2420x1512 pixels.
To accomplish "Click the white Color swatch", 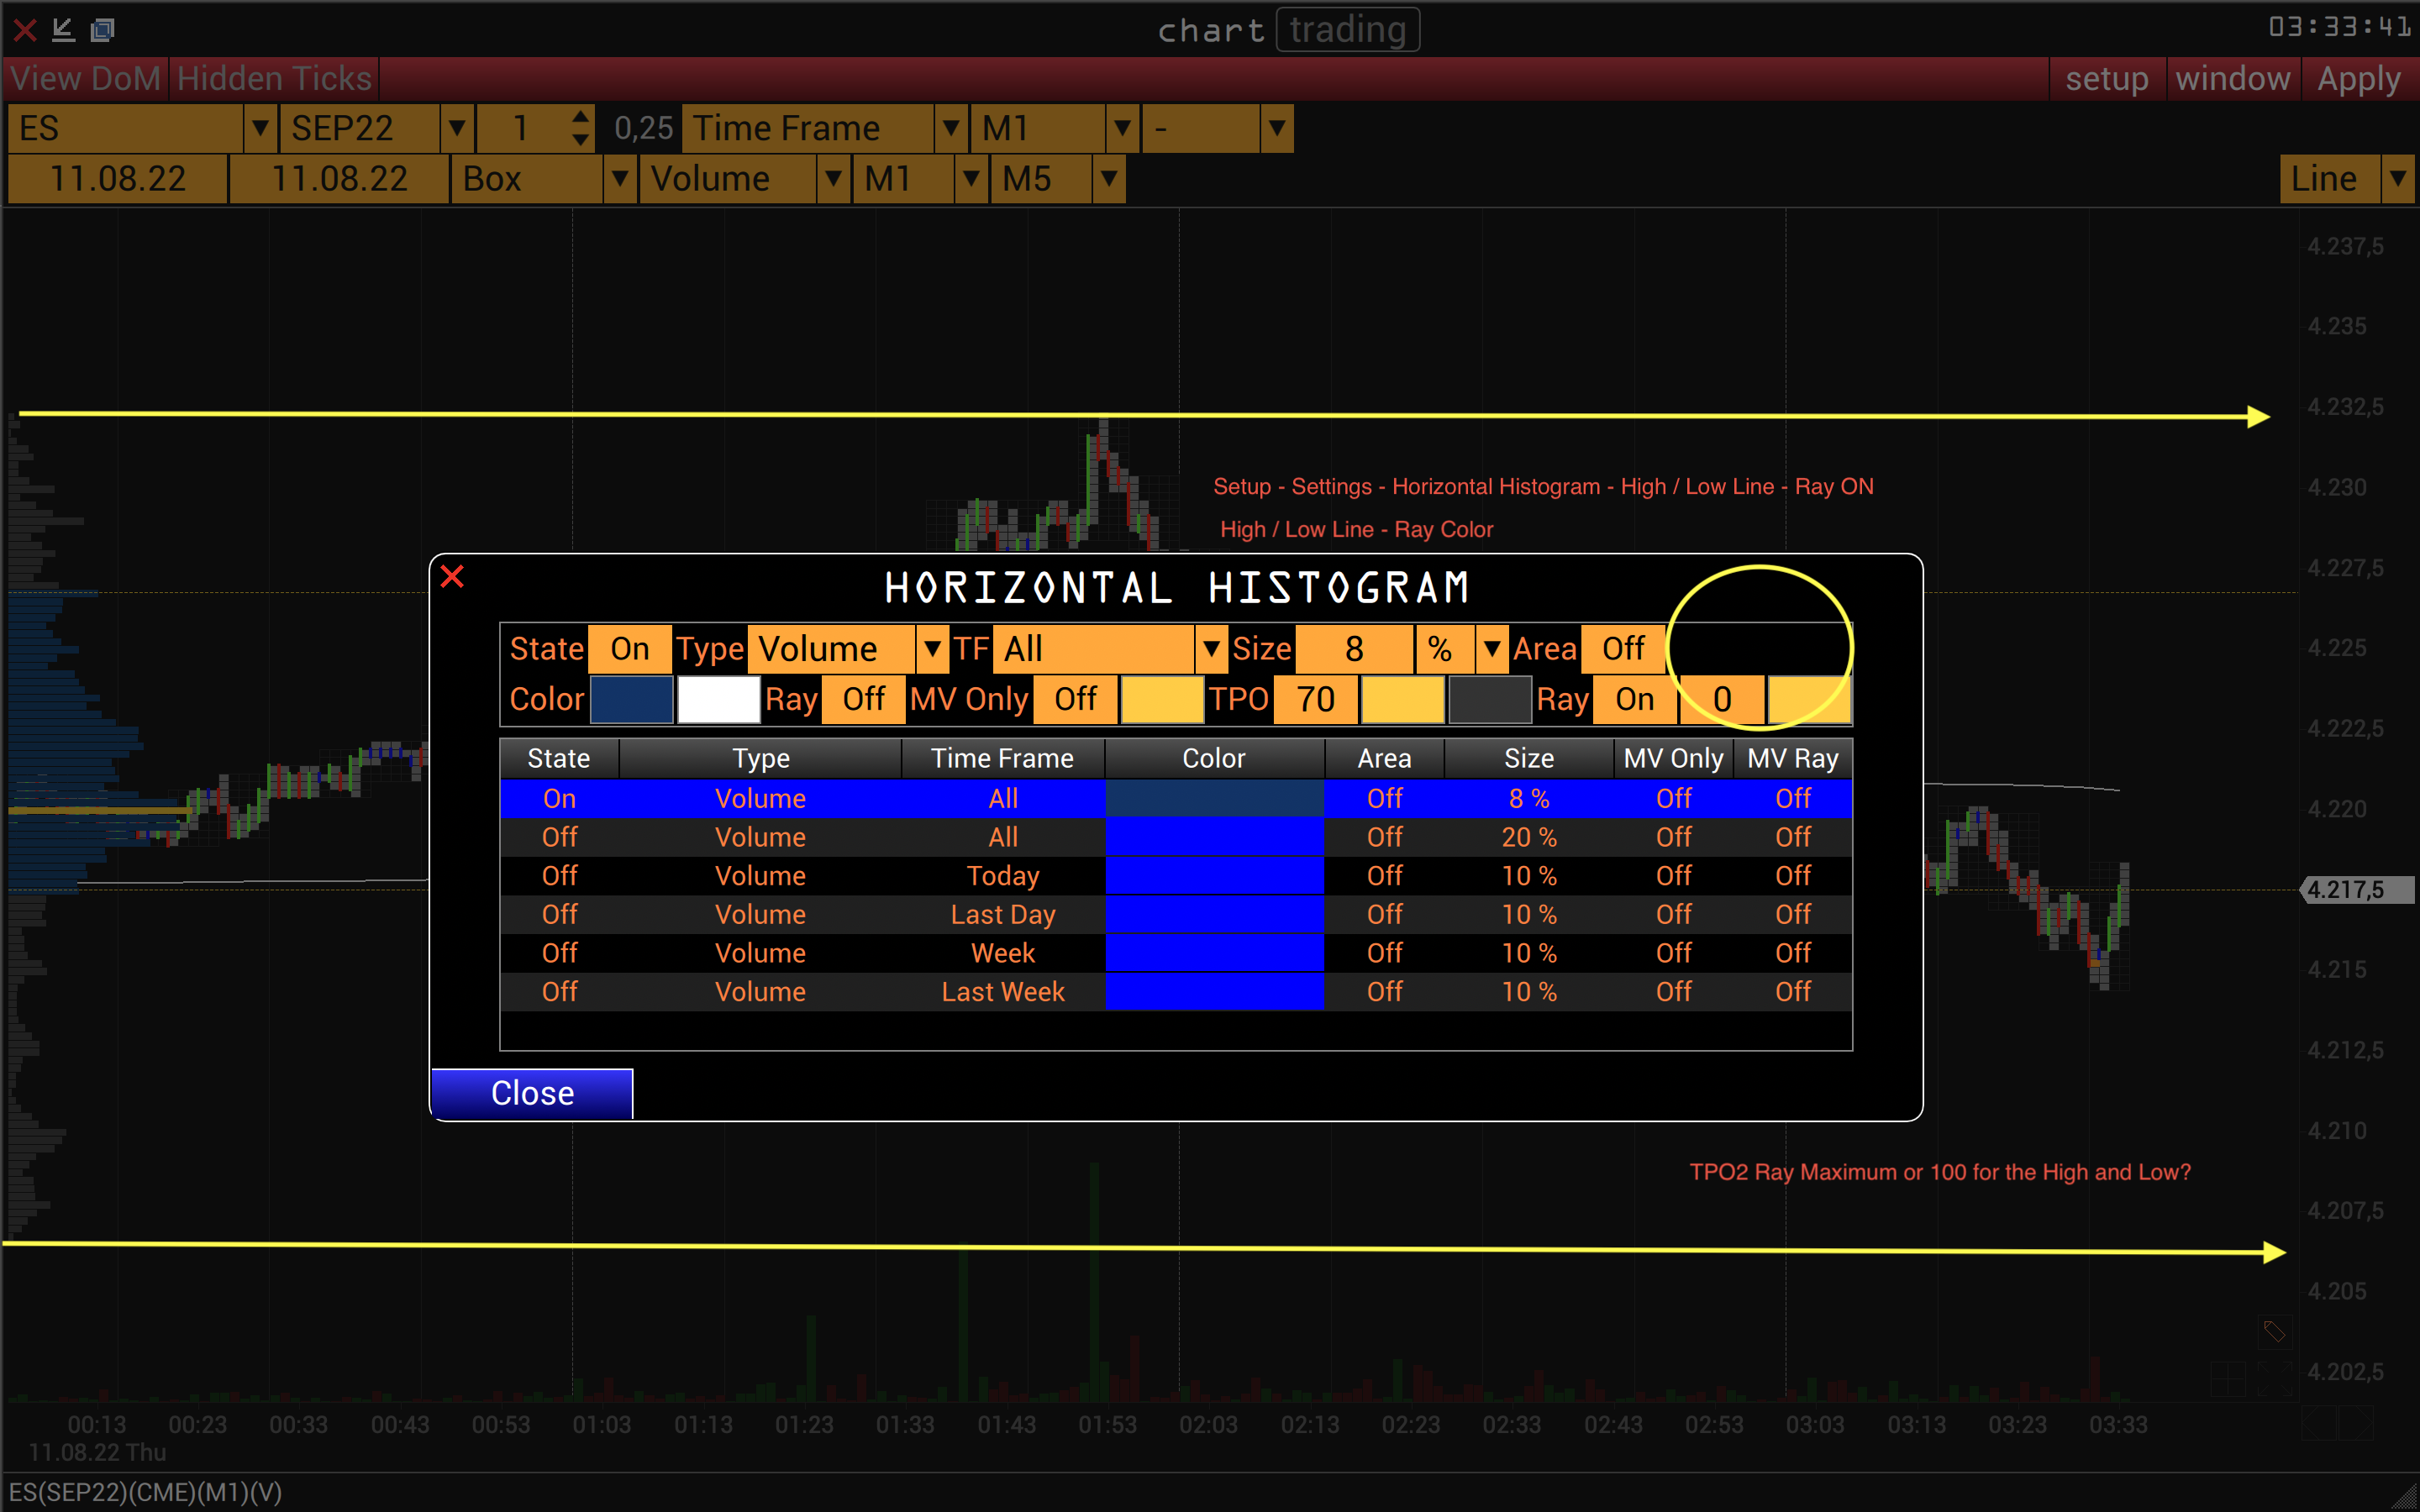I will point(718,699).
